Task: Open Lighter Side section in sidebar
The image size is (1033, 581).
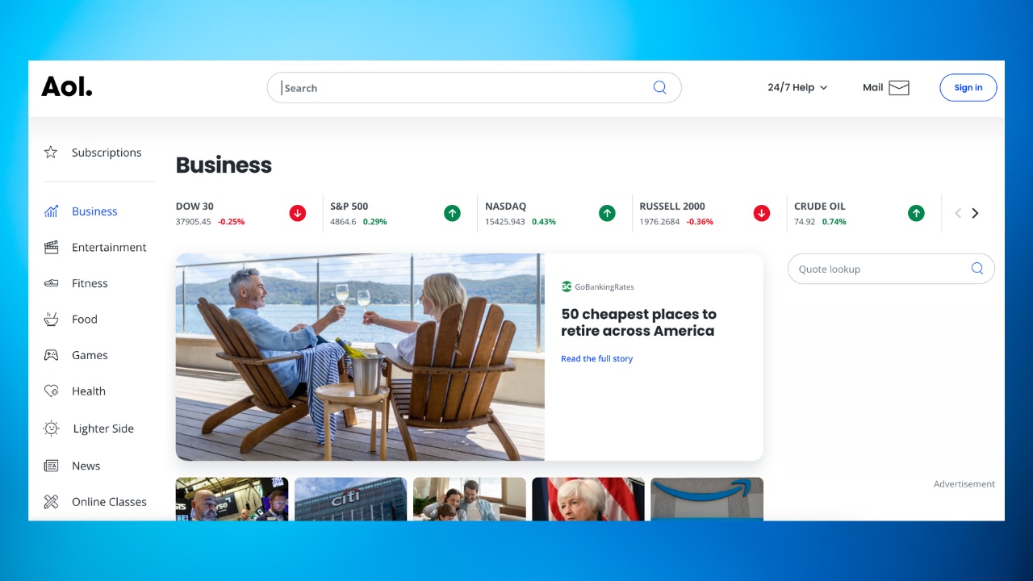Action: click(x=102, y=428)
